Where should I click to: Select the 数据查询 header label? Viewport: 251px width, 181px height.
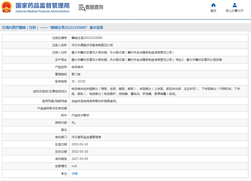[x=94, y=7]
